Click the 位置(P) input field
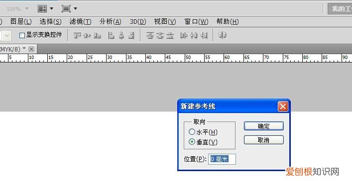This screenshot has width=352, height=181. point(222,159)
